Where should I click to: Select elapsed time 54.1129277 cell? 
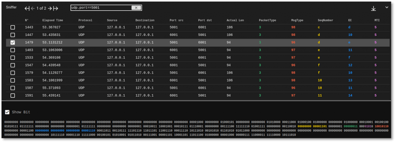click(53, 73)
